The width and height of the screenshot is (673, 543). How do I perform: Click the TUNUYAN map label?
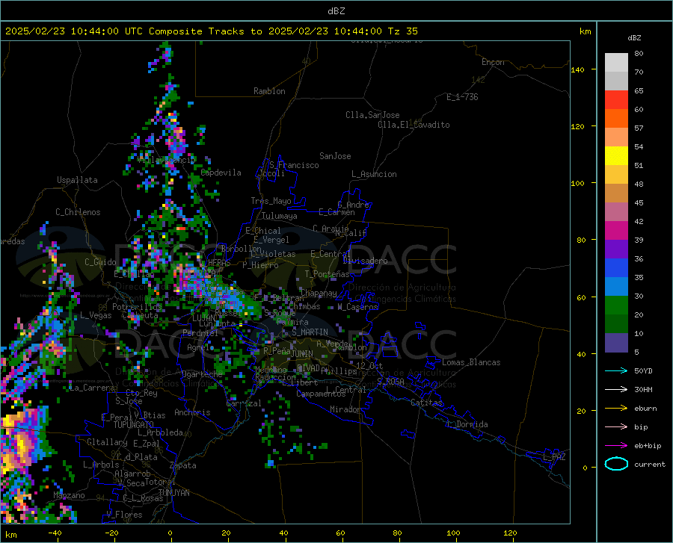[173, 493]
